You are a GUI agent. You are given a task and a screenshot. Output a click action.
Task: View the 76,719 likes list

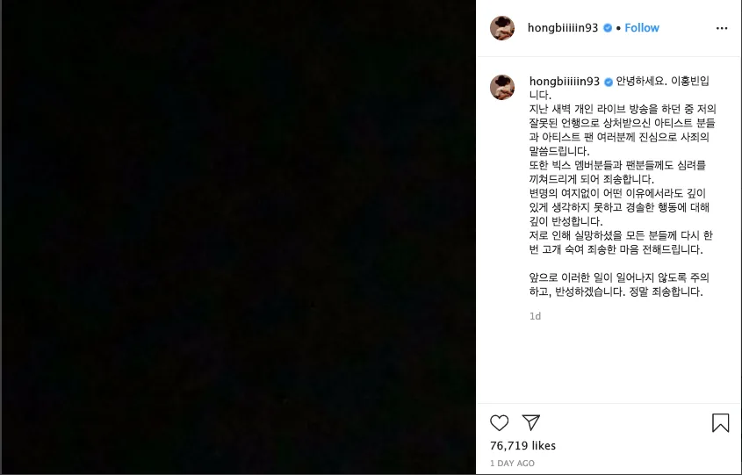(x=522, y=445)
